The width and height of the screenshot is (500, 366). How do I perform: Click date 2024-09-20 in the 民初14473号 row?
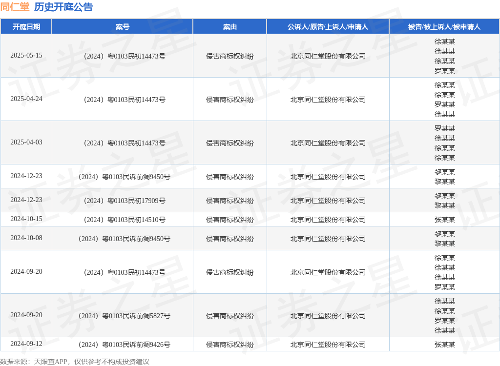point(26,272)
